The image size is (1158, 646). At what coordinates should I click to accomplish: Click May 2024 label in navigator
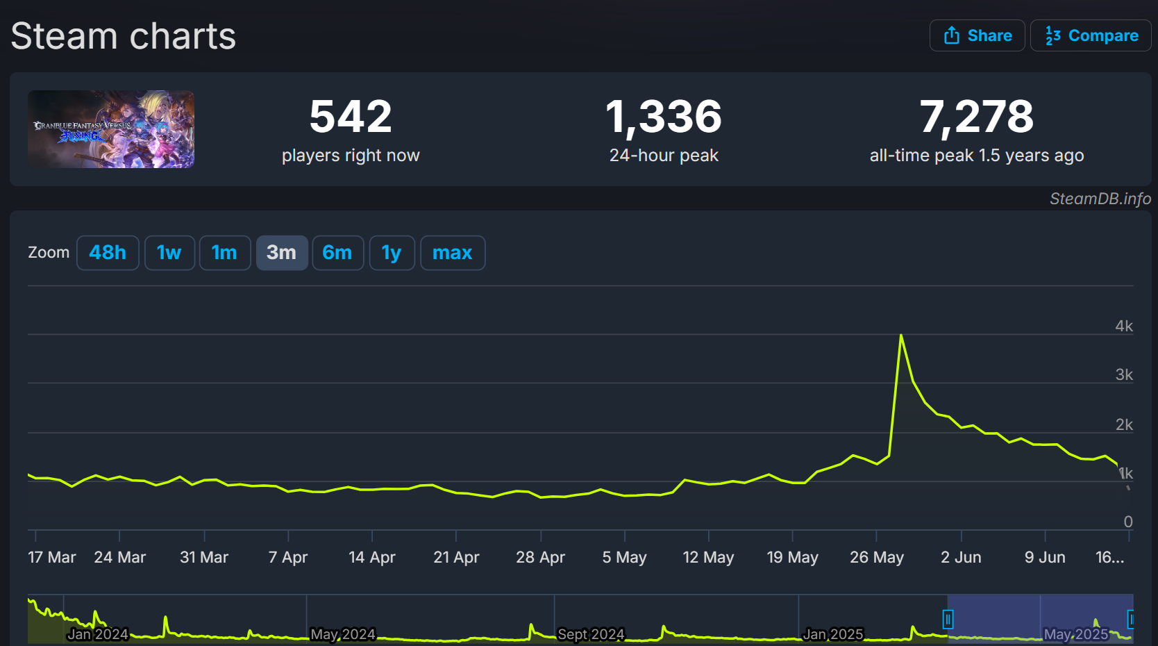tap(343, 634)
